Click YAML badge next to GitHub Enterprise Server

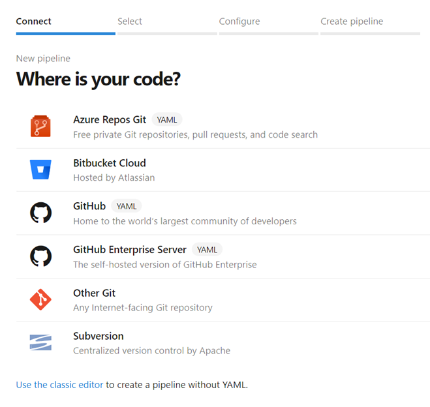(207, 250)
